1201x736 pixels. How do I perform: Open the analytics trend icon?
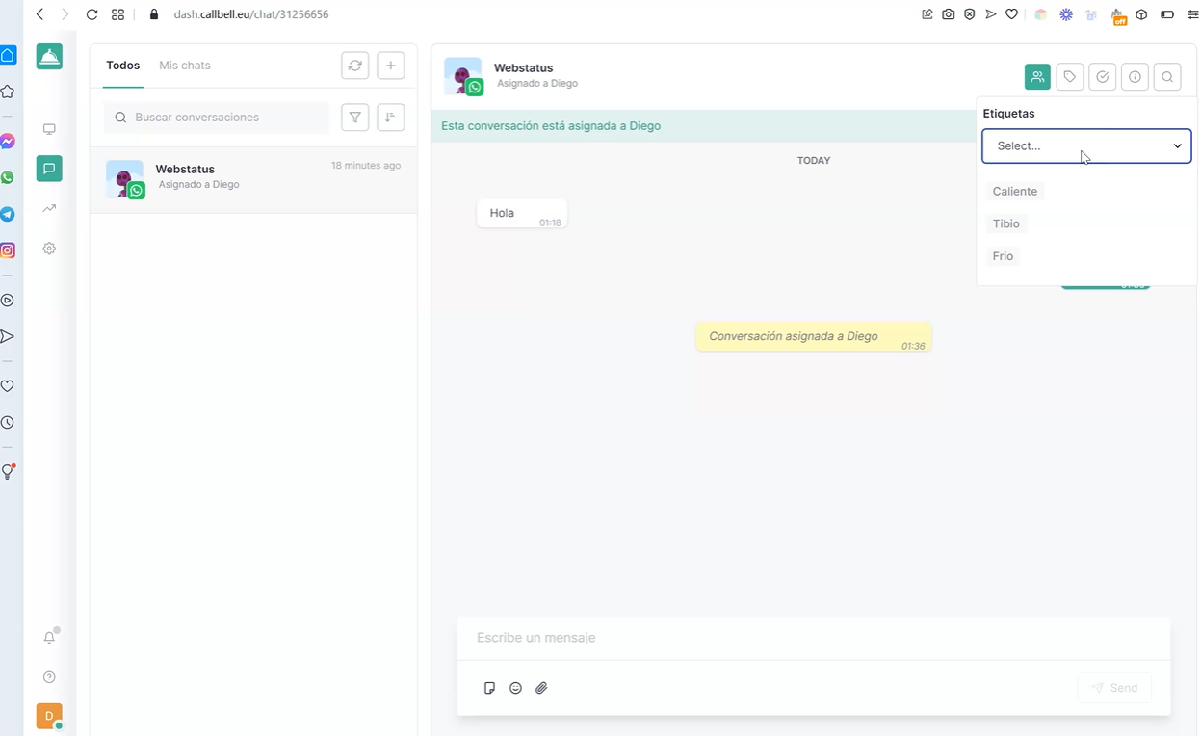pos(49,208)
